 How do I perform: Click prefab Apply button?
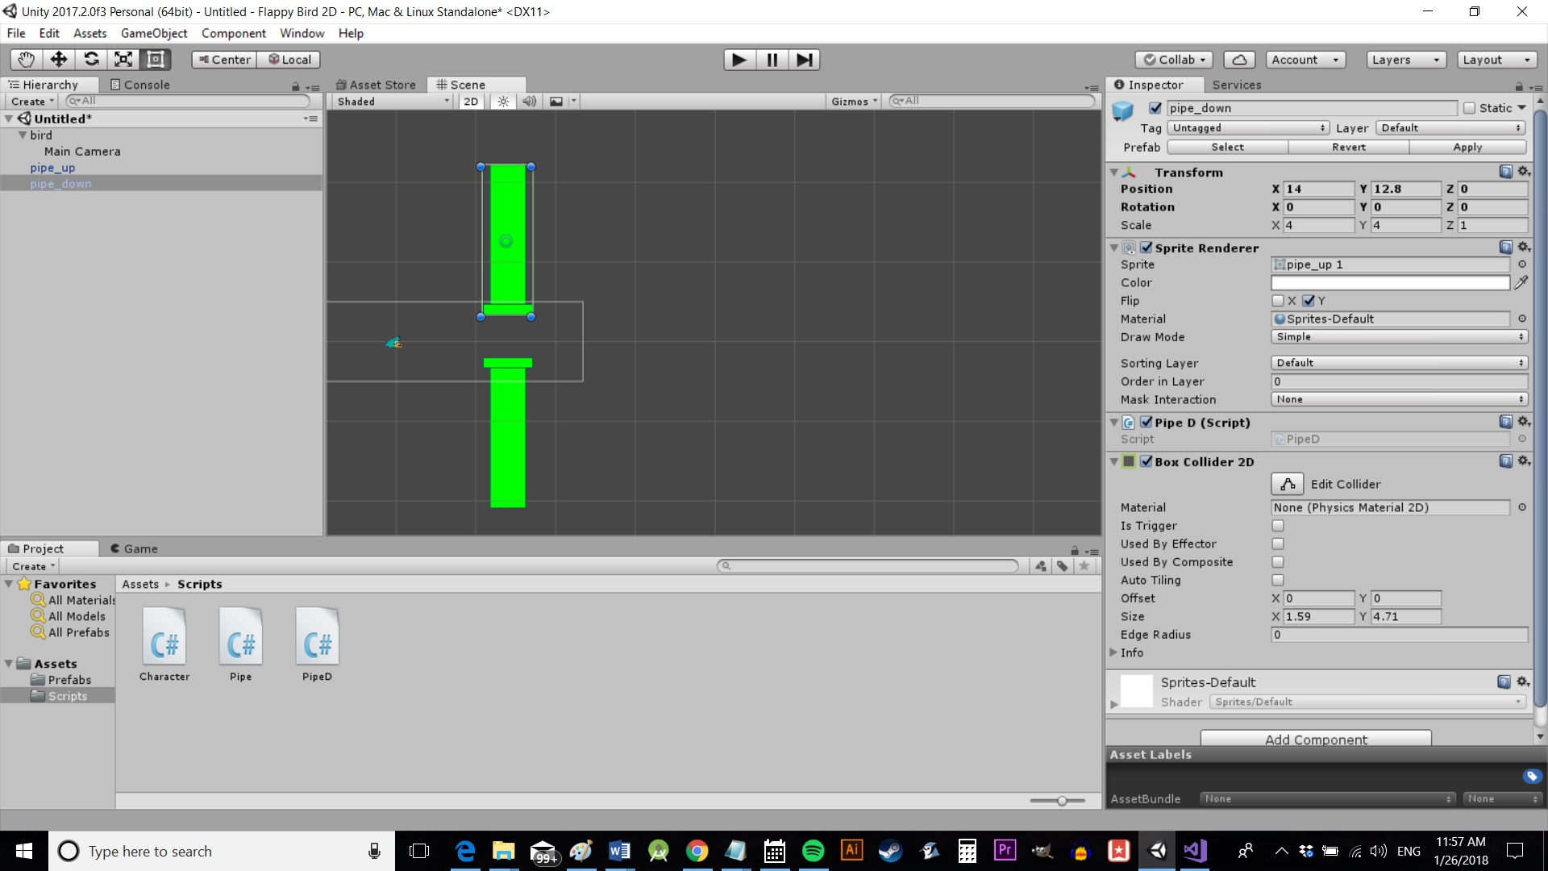[x=1467, y=147]
